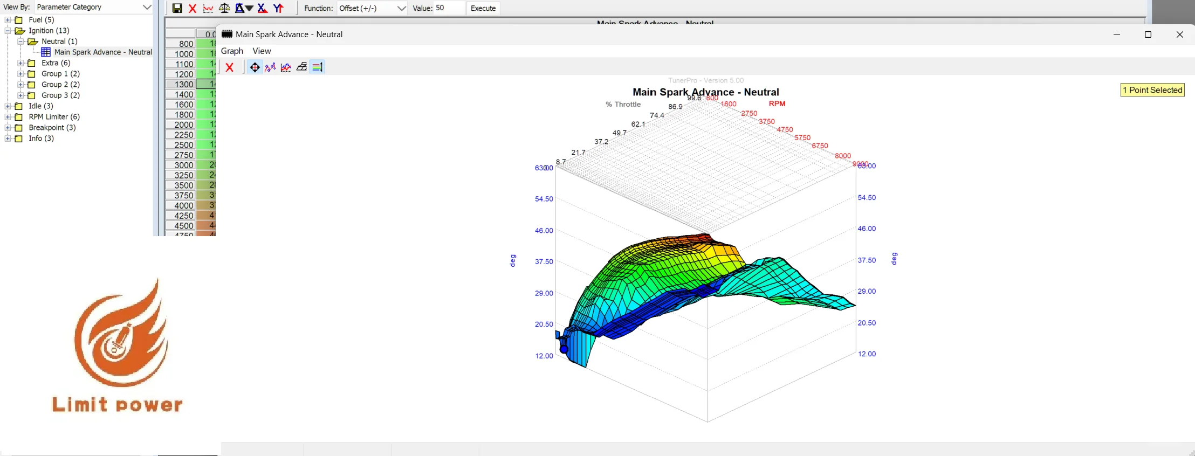This screenshot has height=456, width=1195.
Task: Click the 0.0 column header in table
Action: [x=207, y=33]
